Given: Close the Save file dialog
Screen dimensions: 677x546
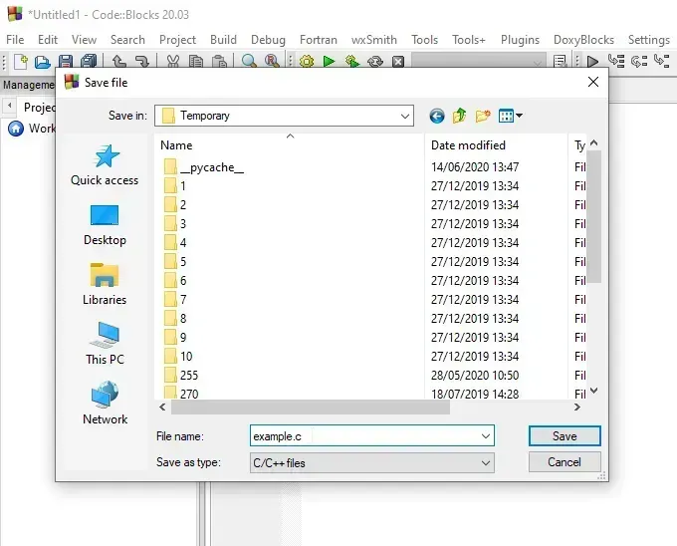Looking at the screenshot, I should pos(592,82).
